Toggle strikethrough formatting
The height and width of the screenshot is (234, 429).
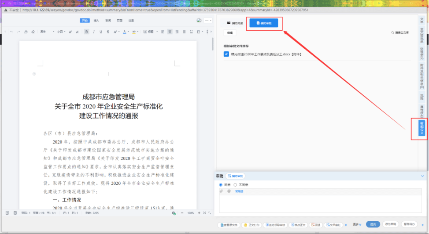tap(108, 32)
